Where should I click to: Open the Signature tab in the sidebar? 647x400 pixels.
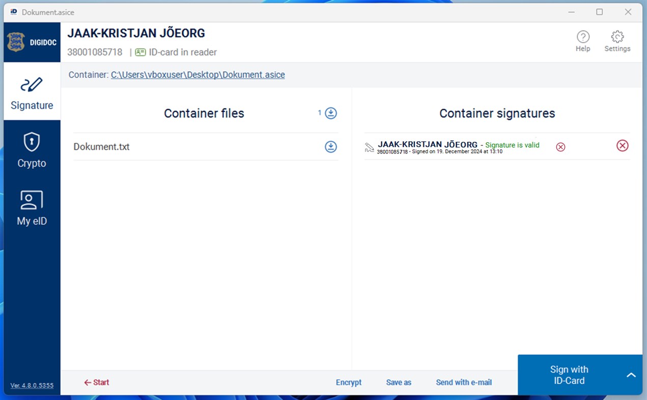coord(32,91)
